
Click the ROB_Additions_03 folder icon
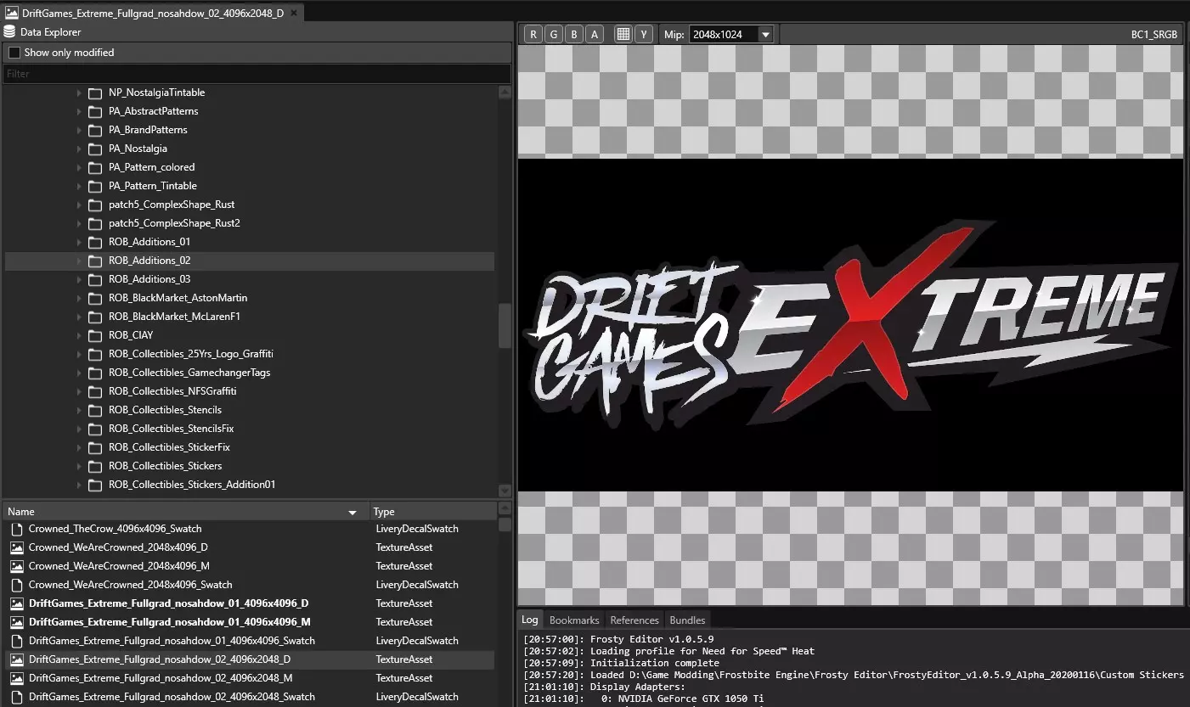point(95,279)
